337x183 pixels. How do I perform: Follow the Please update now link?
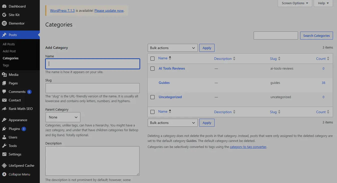coord(109,11)
